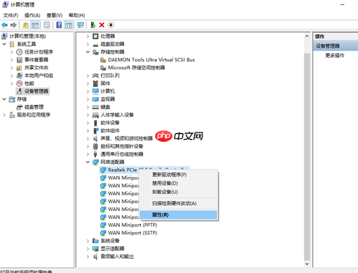Viewport: 358px width, 273px height.
Task: Collapse the 存储控制器 device category
Action: 88,52
